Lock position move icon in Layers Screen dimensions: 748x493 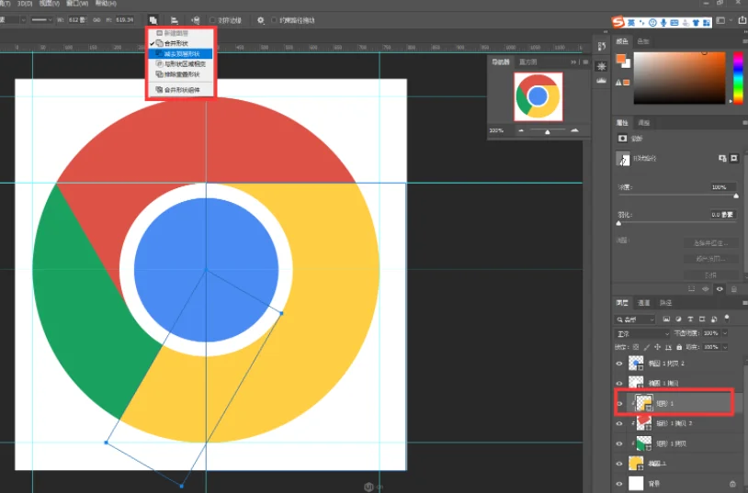point(657,347)
